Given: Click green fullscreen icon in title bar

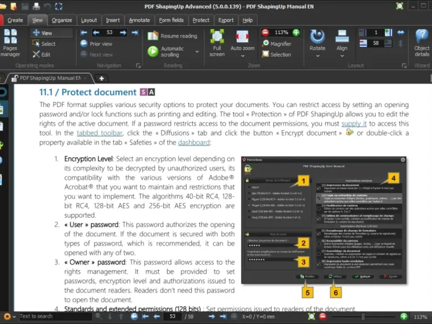Looking at the screenshot, I should tap(400, 6).
